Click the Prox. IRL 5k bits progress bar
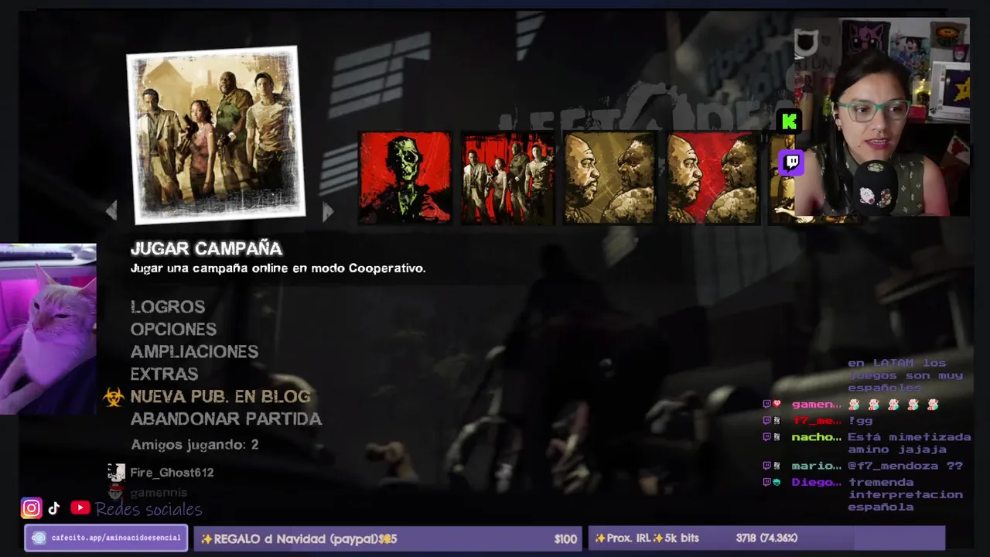The height and width of the screenshot is (557, 990). click(766, 538)
